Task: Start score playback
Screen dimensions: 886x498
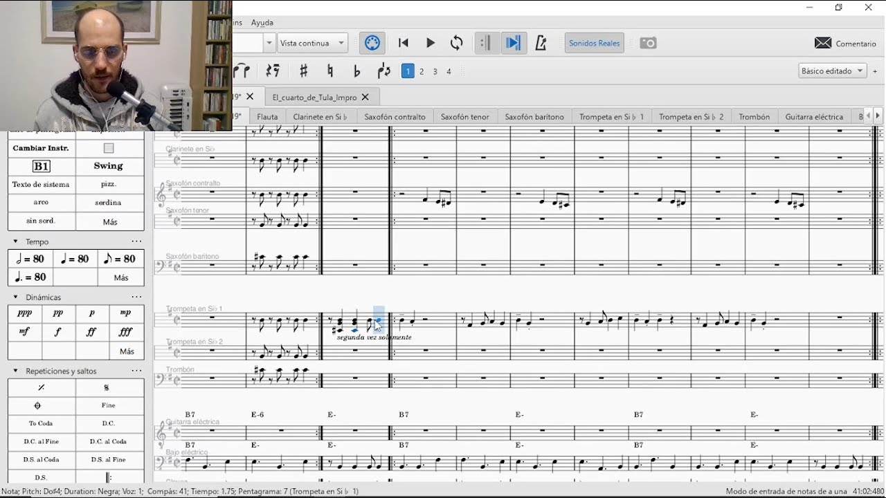Action: [430, 43]
